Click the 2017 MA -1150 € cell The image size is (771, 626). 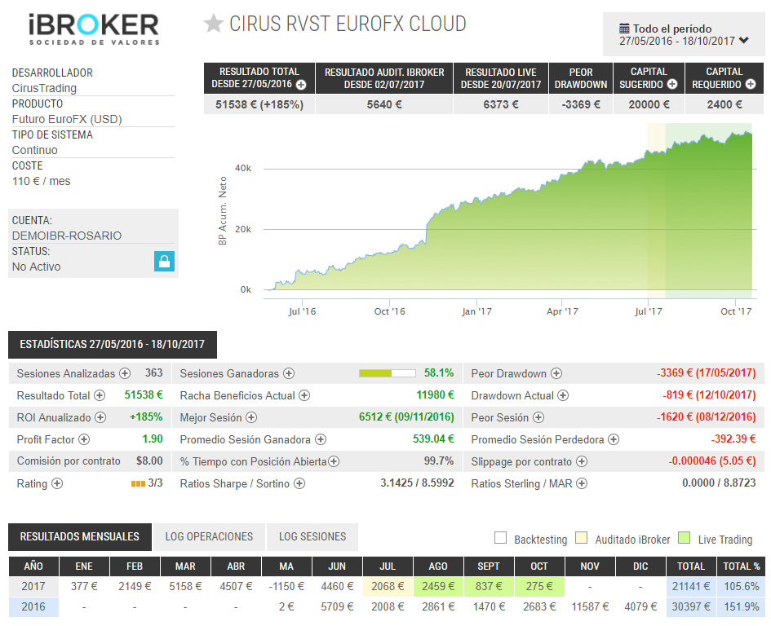tap(286, 586)
